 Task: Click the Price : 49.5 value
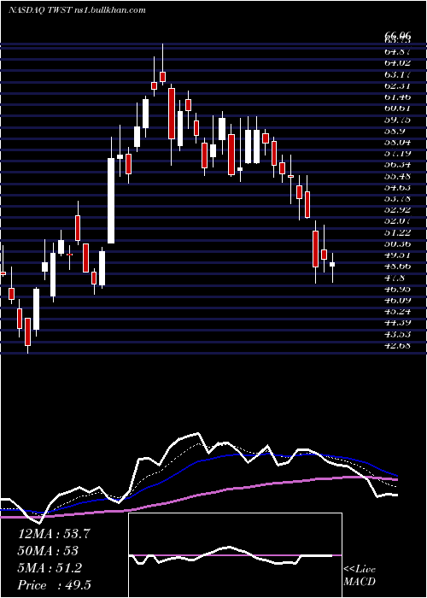pos(54,585)
